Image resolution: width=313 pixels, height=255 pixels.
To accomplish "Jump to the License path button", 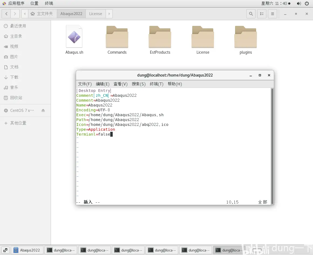I will click(x=96, y=14).
